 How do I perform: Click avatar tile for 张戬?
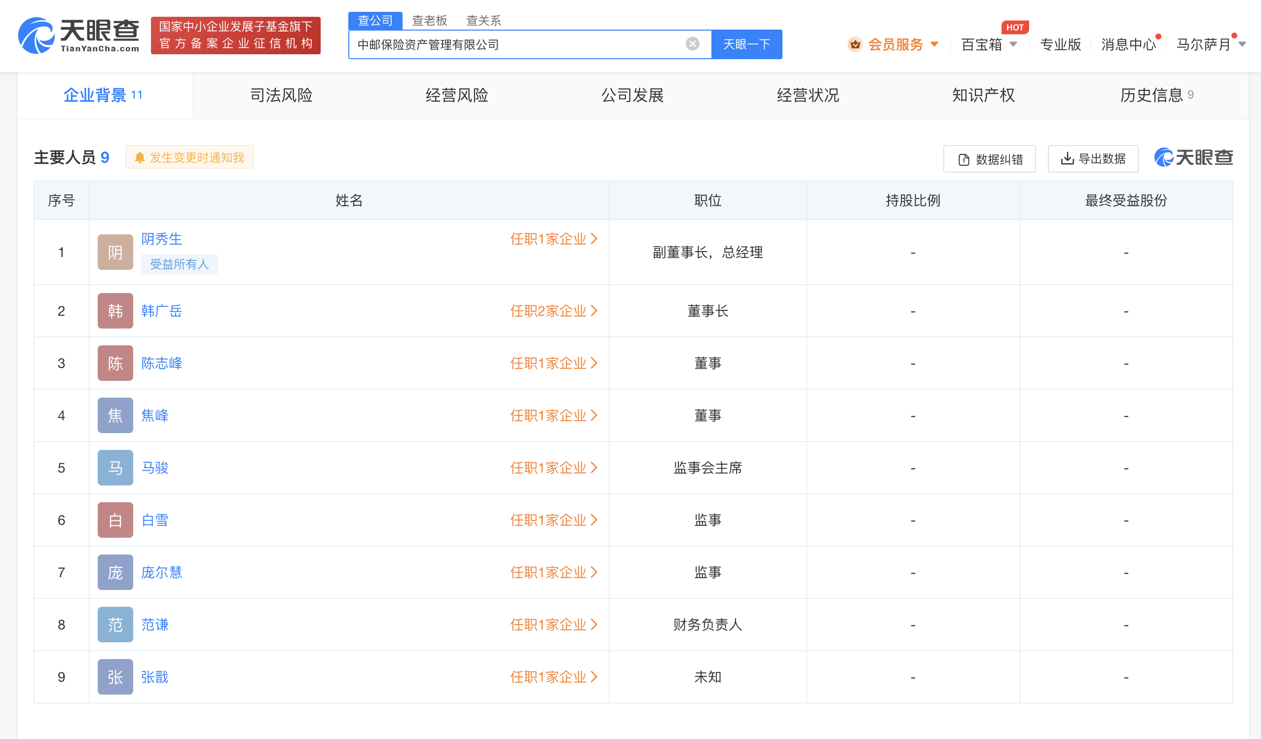click(x=115, y=677)
